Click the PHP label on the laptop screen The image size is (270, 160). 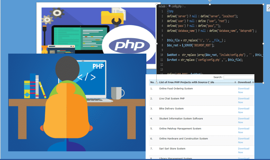pos(99,66)
